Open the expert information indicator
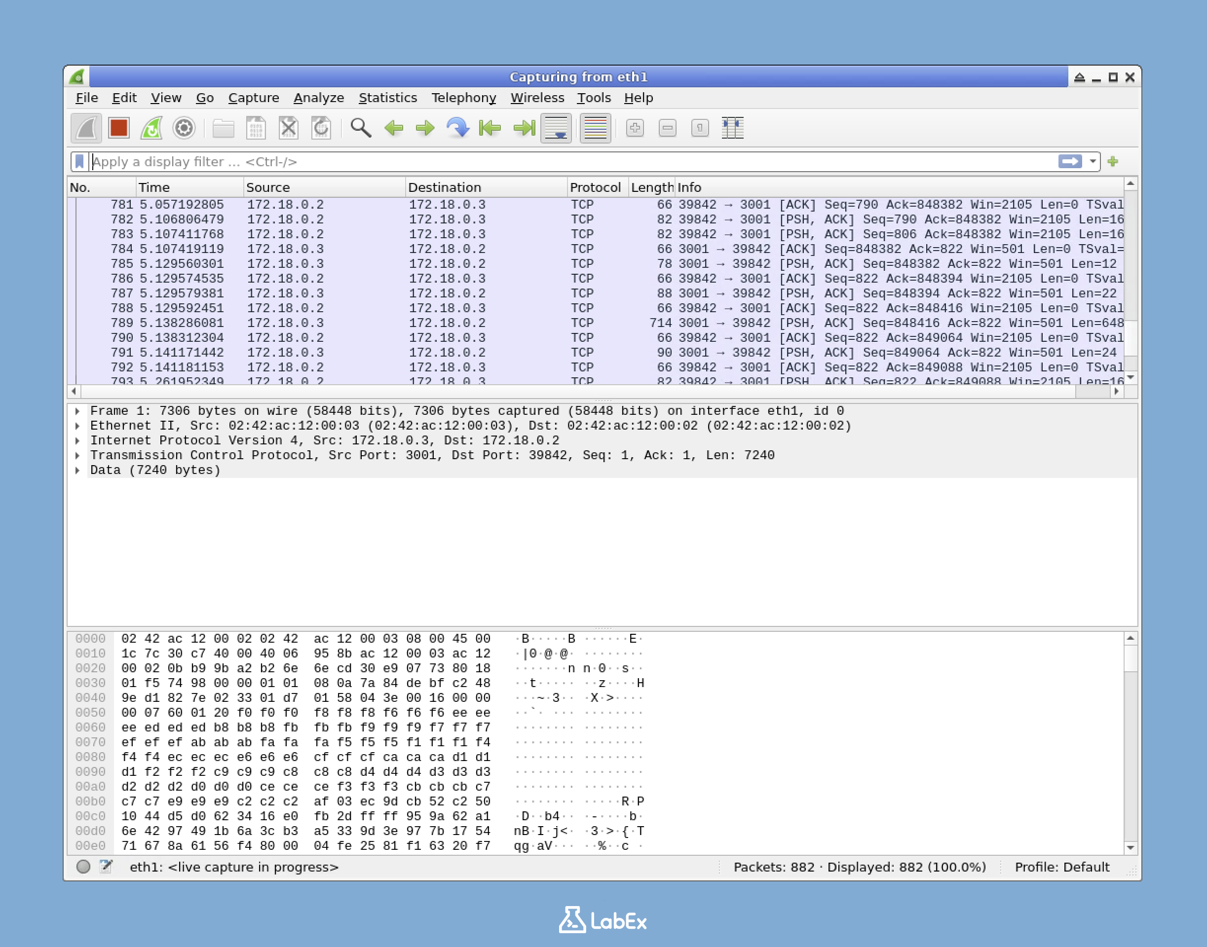 84,867
